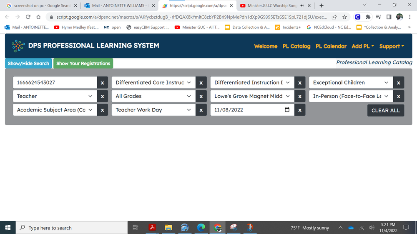This screenshot has width=417, height=234.
Task: Open the calendar picker in date field
Action: (287, 110)
